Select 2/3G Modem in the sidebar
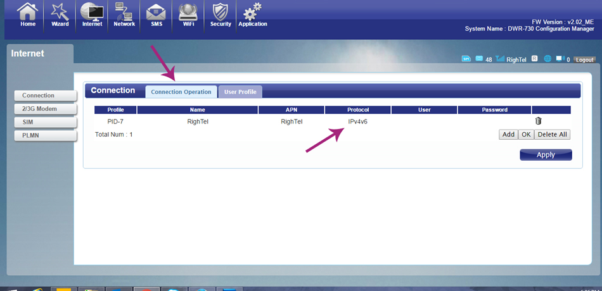Viewport: 602px width, 291px height. click(x=44, y=109)
